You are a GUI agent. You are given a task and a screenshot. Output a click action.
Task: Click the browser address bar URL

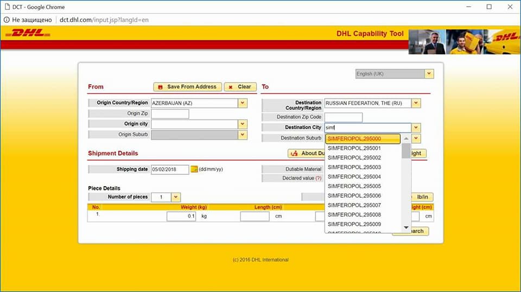(x=104, y=20)
